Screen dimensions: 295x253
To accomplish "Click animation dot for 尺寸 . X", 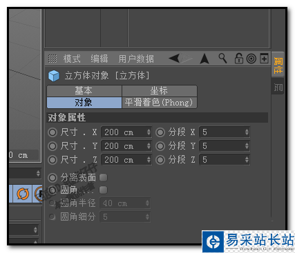I will [53, 132].
